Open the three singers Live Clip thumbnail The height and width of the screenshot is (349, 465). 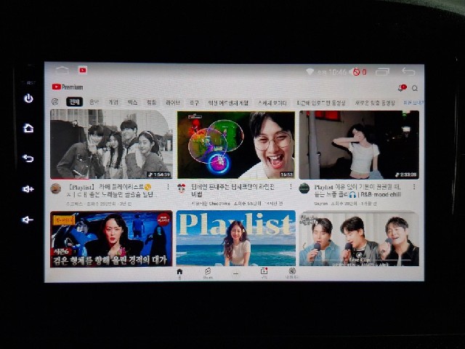pos(359,239)
